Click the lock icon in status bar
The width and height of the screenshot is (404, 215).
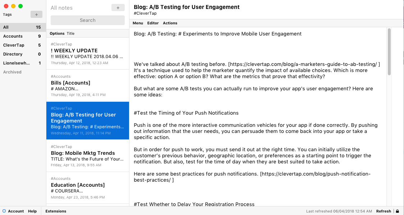[x=398, y=211]
